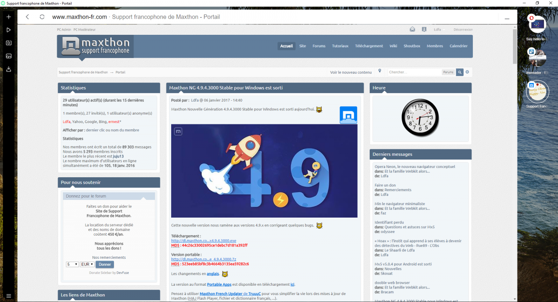Screen dimensions: 558x302
Task: Open the Player panel in sidebar
Action: (8, 30)
